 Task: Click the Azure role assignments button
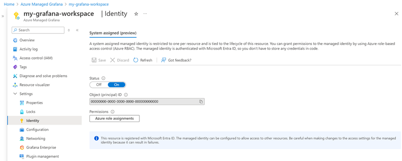pyautogui.click(x=114, y=118)
